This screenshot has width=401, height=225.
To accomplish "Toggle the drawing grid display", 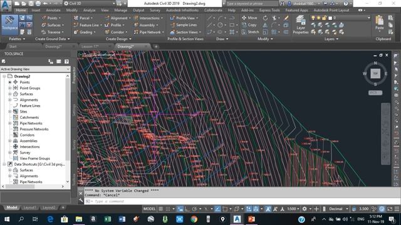I will point(160,209).
